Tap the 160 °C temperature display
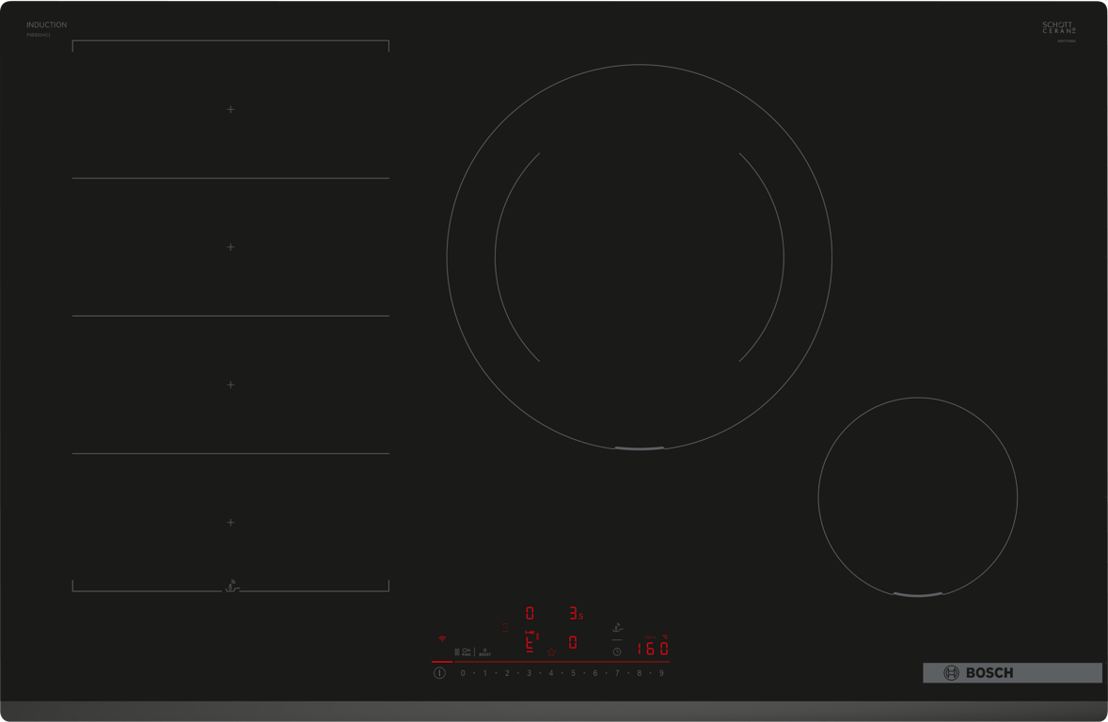Screen dimensions: 1108x722 click(x=652, y=648)
